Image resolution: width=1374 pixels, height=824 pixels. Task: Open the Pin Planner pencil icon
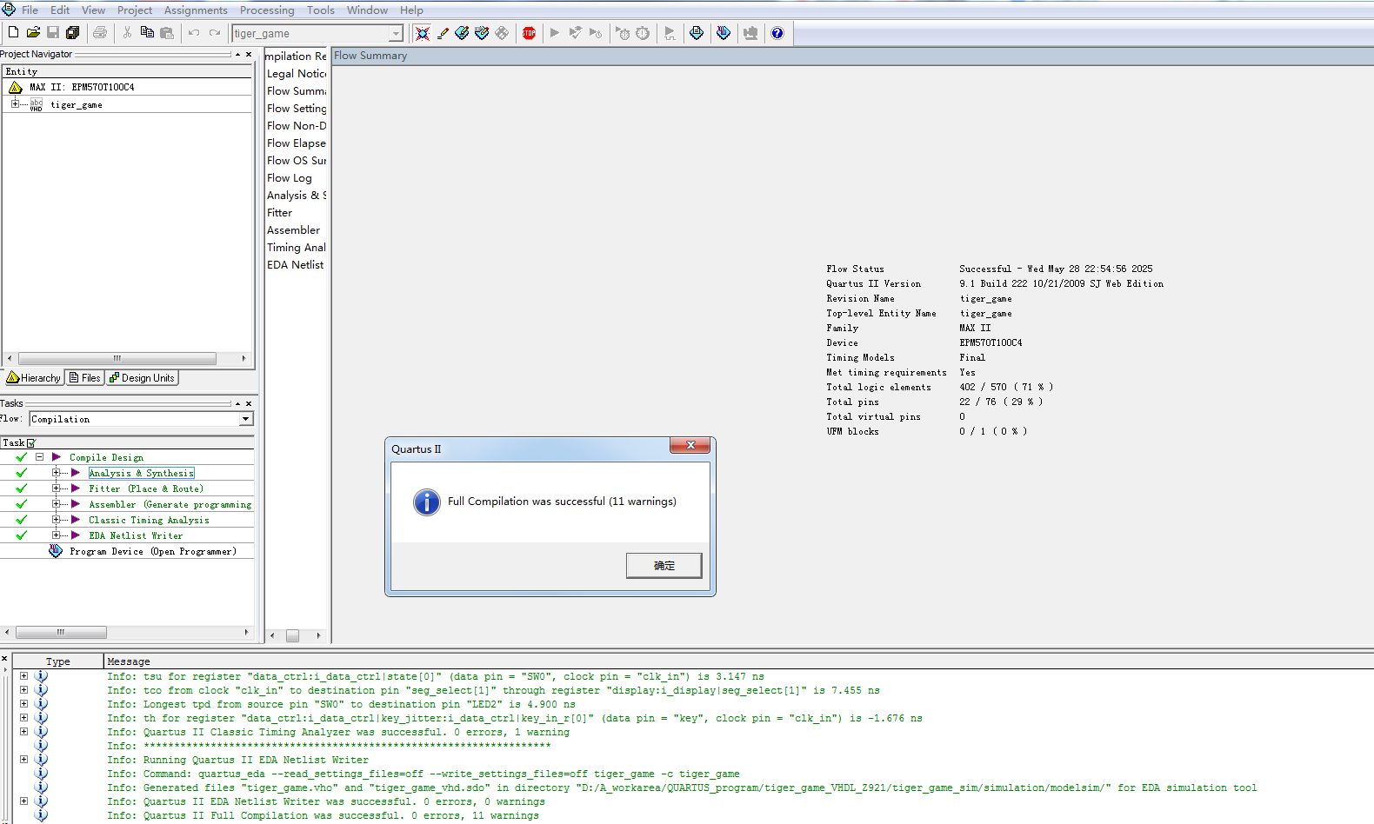(443, 33)
